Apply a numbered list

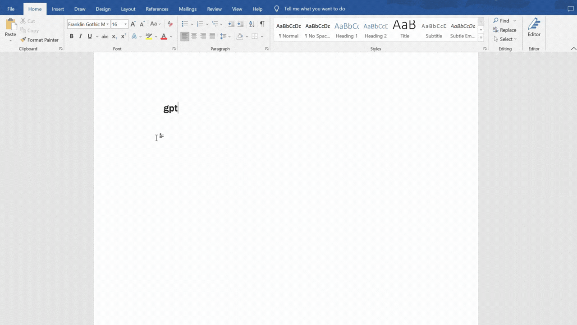[x=200, y=24]
